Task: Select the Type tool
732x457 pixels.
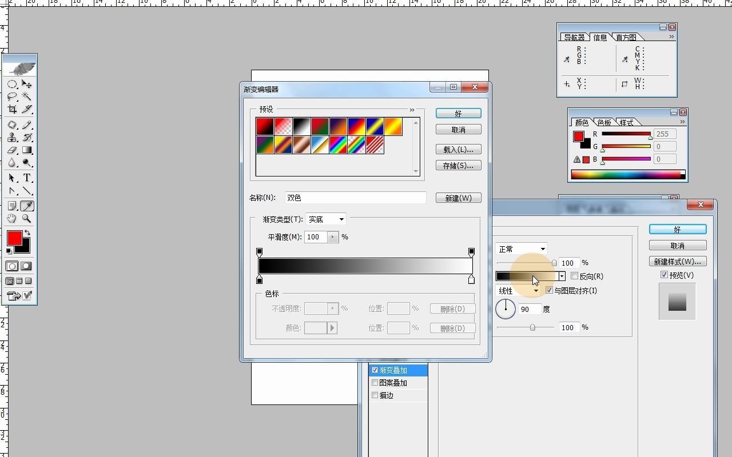Action: pyautogui.click(x=27, y=178)
